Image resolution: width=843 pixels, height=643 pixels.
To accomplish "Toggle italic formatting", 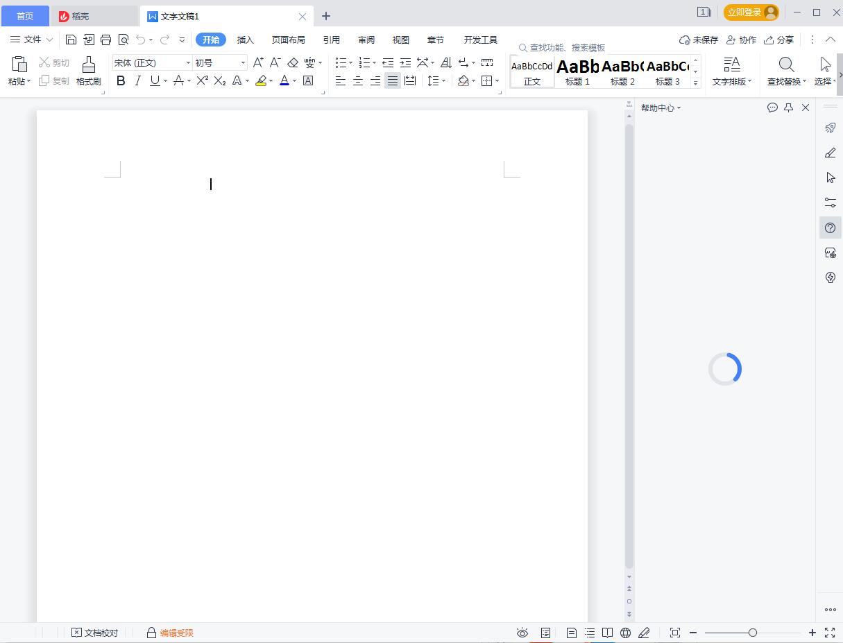I will click(x=137, y=80).
